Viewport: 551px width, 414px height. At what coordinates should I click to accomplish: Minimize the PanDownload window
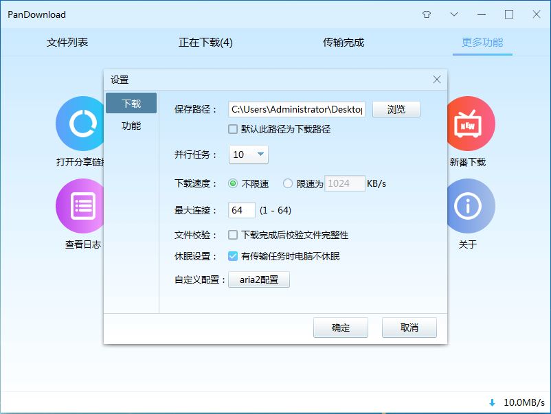[x=482, y=14]
